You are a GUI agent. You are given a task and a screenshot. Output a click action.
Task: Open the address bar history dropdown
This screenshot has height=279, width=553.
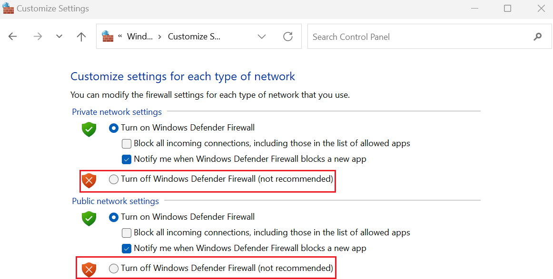(x=262, y=36)
